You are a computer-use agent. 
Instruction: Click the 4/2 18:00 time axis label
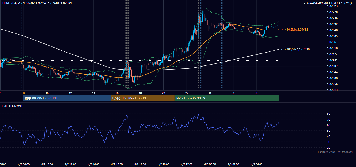point(140,164)
